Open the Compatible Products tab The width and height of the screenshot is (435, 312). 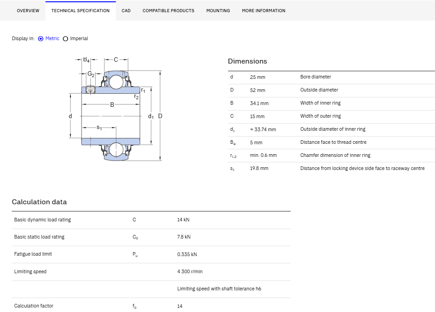(169, 11)
